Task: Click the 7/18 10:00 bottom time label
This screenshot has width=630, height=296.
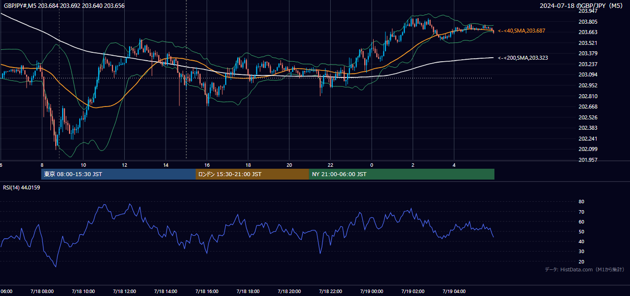Action: pos(83,291)
